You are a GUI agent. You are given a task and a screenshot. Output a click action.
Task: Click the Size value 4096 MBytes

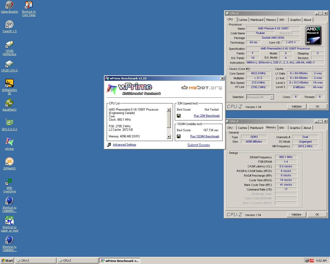[254, 142]
